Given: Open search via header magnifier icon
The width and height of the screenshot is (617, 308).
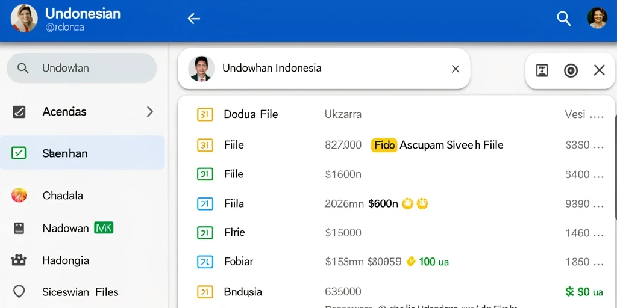Looking at the screenshot, I should pyautogui.click(x=563, y=19).
